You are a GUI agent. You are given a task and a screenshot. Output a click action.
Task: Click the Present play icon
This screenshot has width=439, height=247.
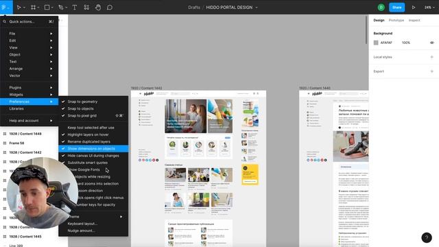(414, 8)
